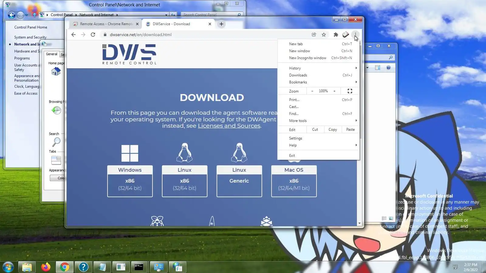Switch to Command Prompt in taskbar

139,267
